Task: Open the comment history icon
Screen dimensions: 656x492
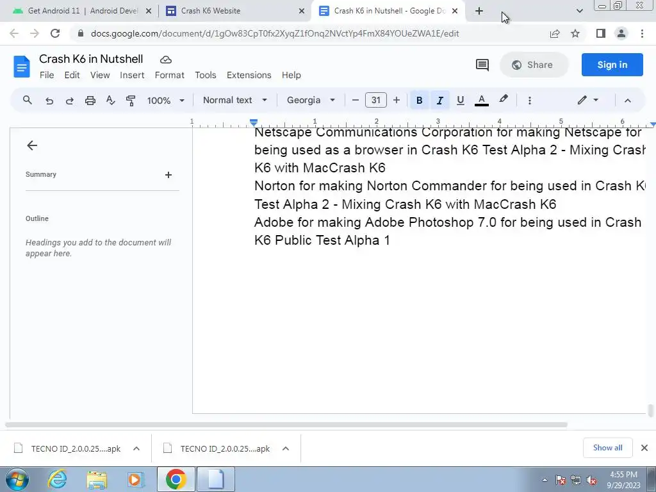Action: (482, 65)
